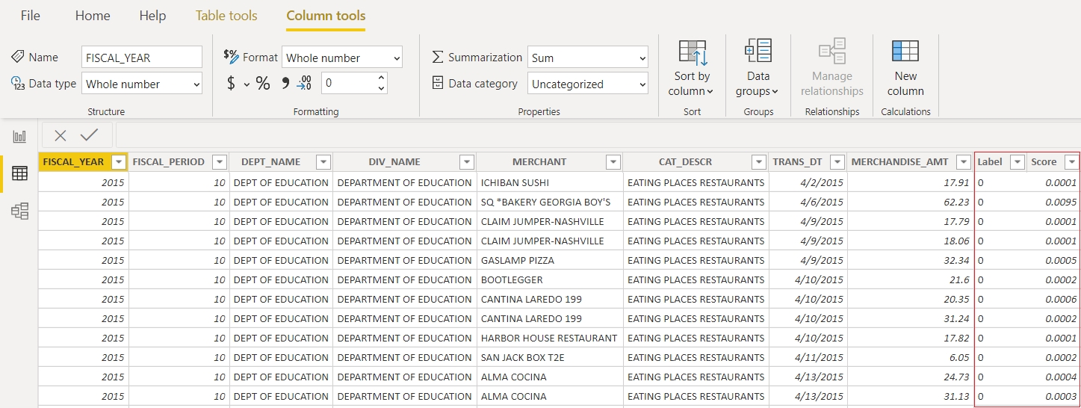Open Sort by column tool

coord(692,67)
